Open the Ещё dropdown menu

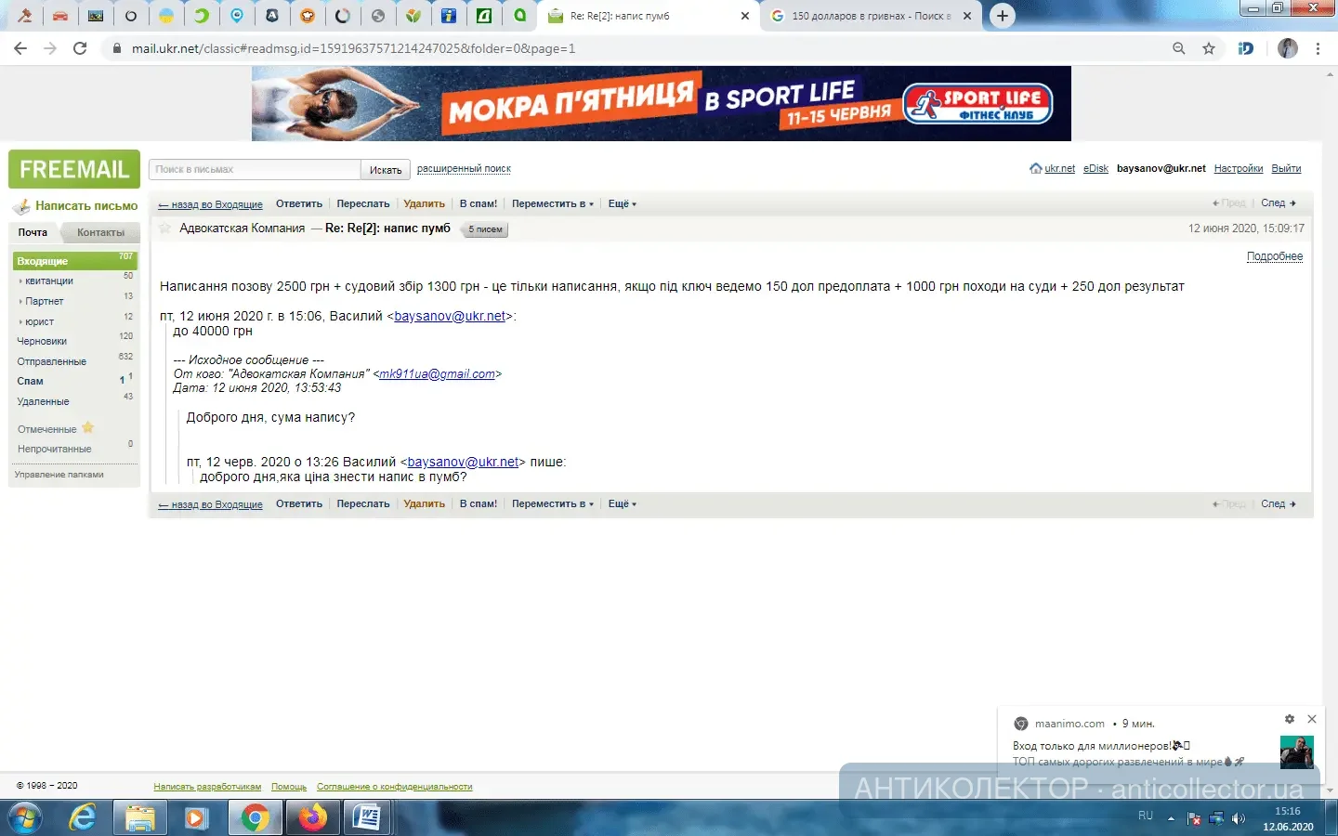pos(621,203)
